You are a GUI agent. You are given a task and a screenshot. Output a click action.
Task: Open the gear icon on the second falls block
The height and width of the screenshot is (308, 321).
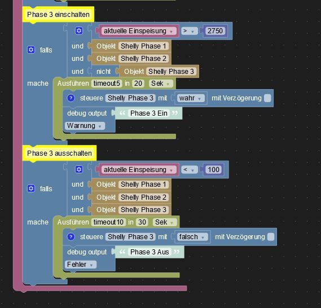click(31, 188)
